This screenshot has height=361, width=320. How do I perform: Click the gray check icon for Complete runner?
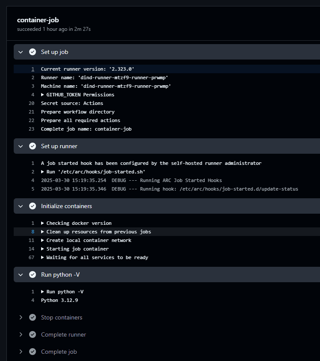click(33, 334)
